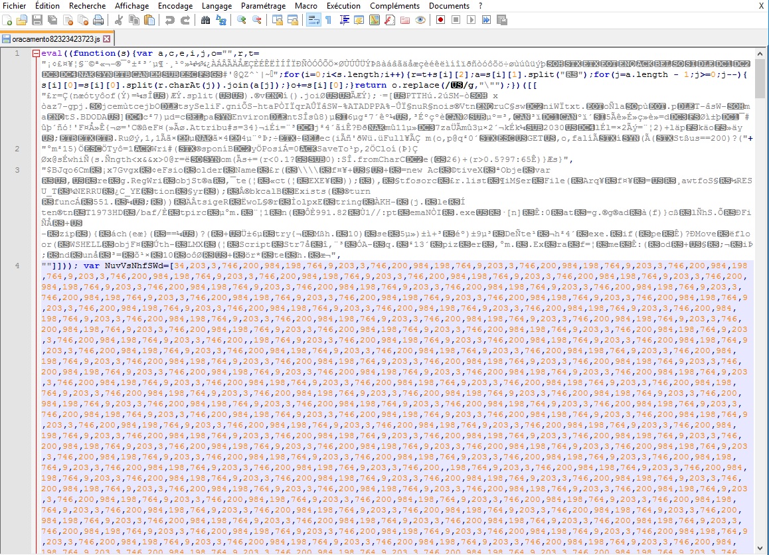Viewport: 769px width, 555px height.
Task: Save the recorded macro toolbar icon
Action: (x=501, y=20)
